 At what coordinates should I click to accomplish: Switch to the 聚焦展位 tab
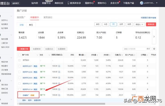(48, 17)
